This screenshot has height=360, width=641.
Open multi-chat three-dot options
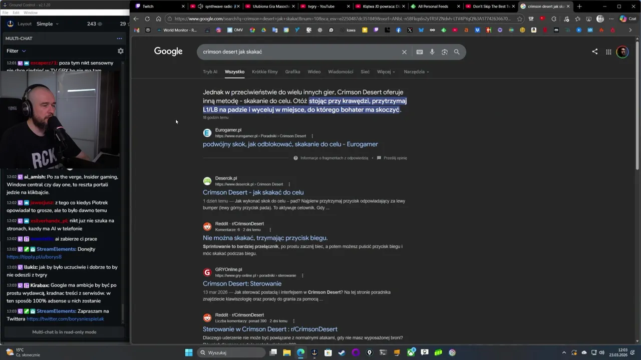point(119,38)
